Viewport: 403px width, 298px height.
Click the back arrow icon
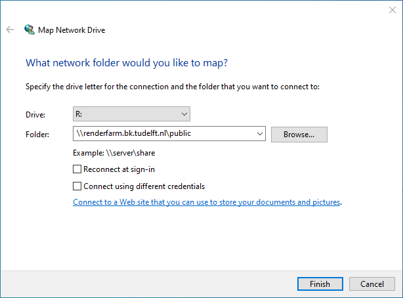pyautogui.click(x=10, y=30)
